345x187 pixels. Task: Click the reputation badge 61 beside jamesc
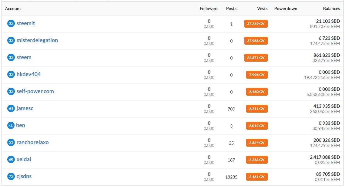tap(11, 108)
